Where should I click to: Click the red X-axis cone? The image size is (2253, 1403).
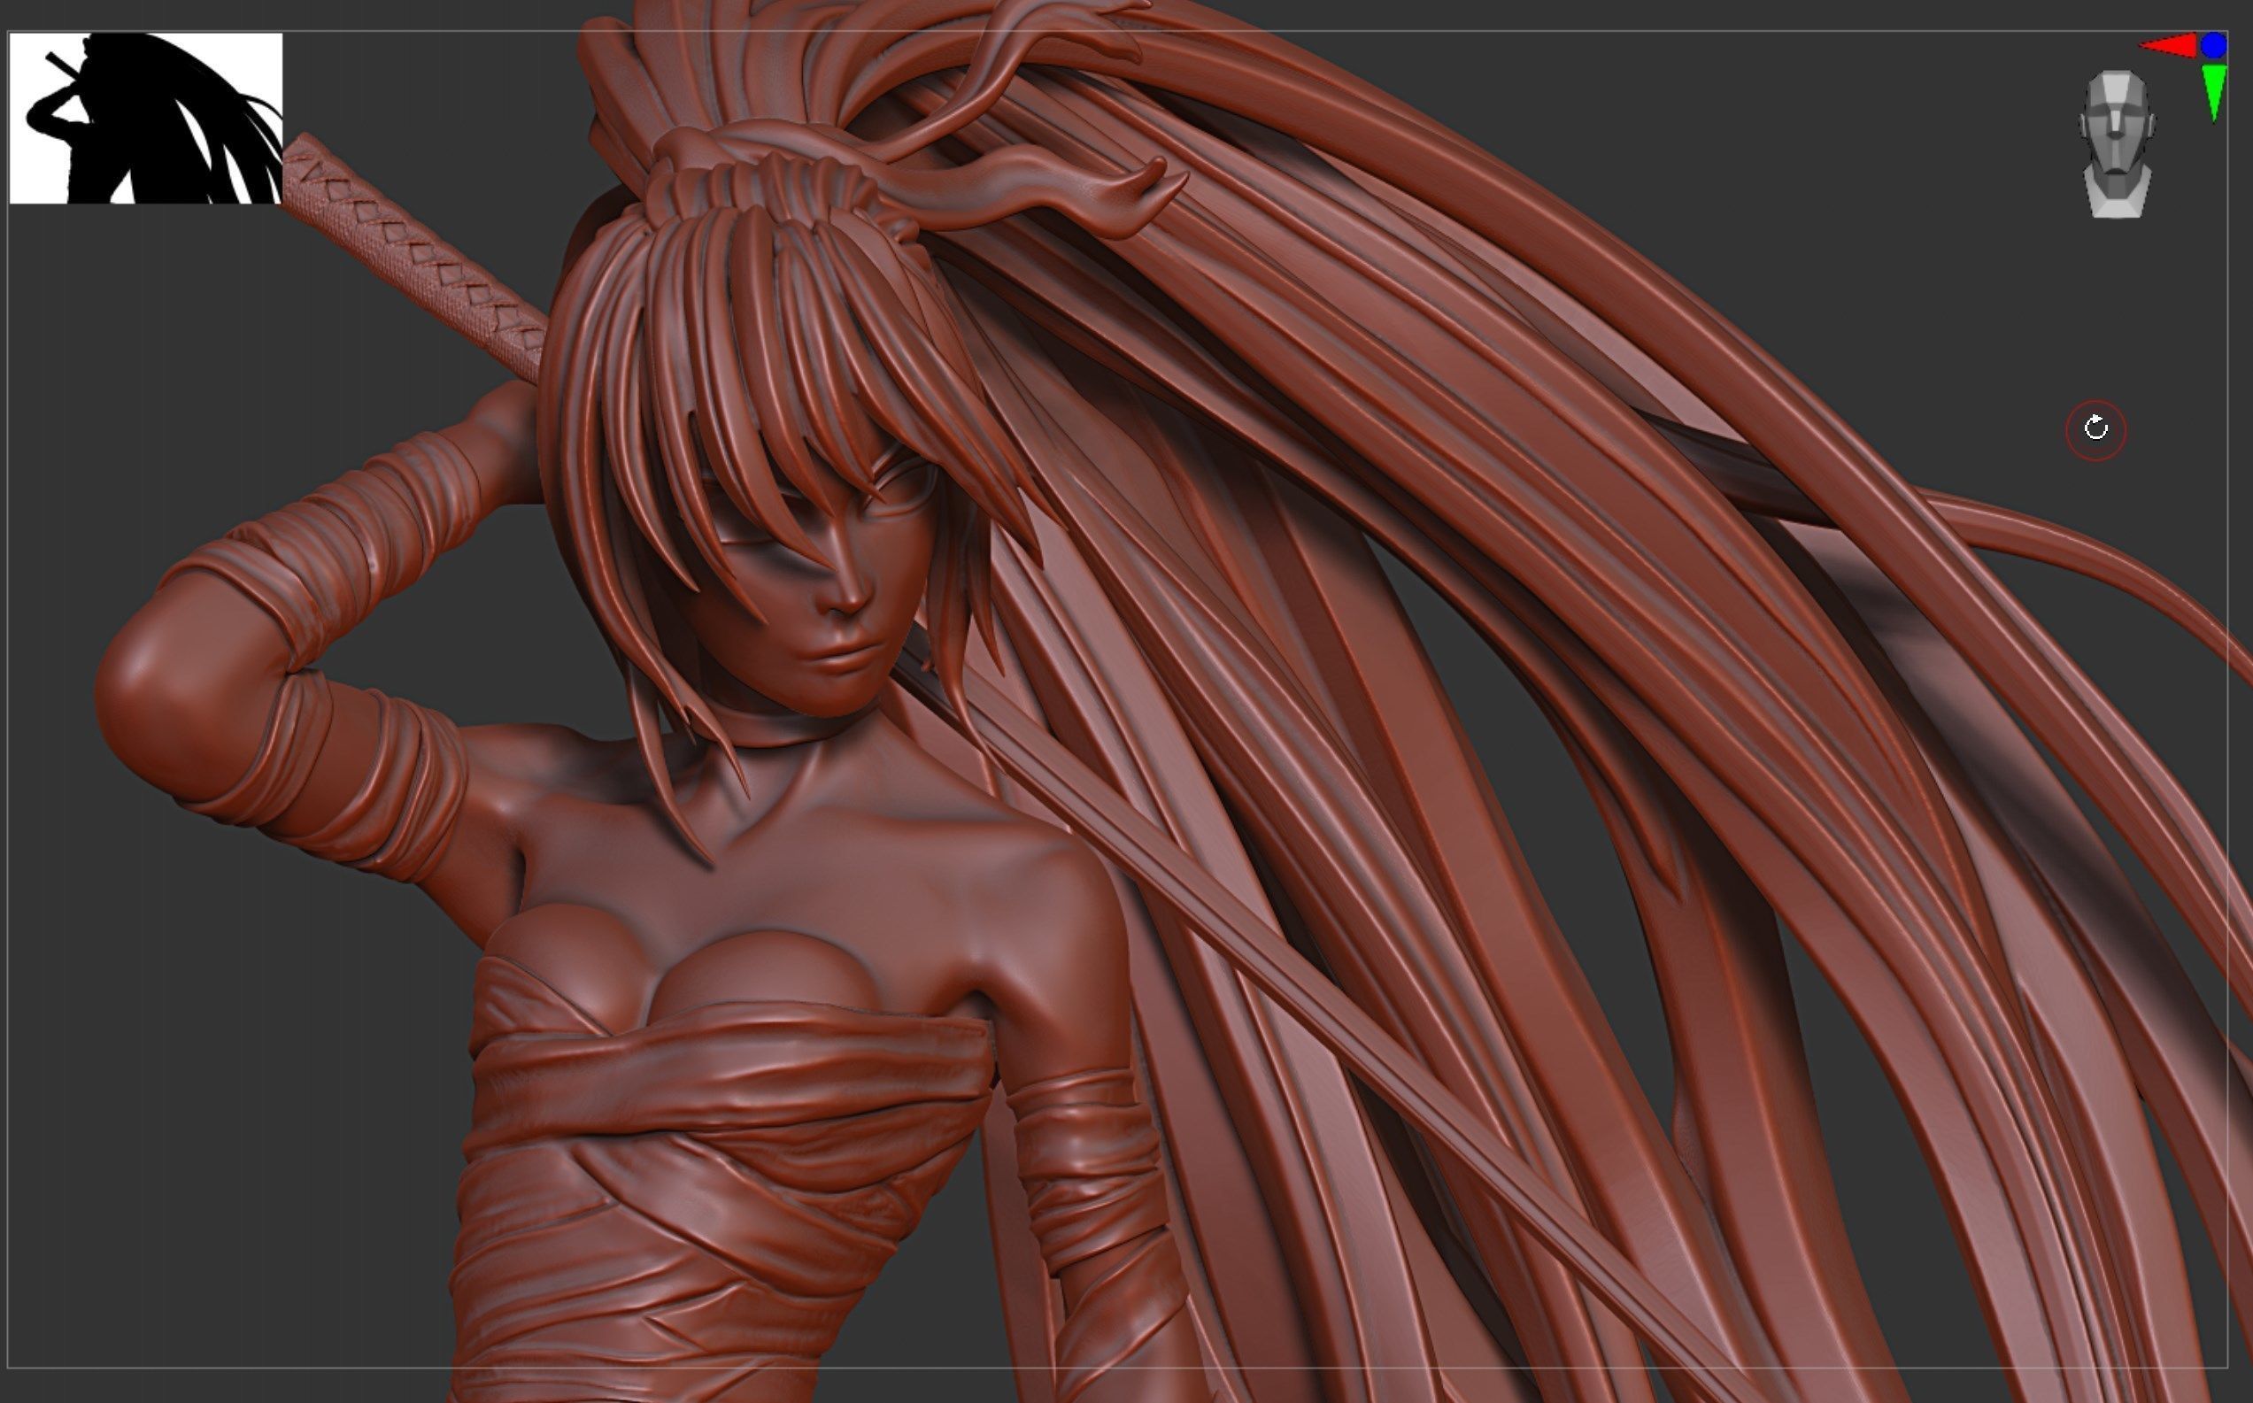point(2168,46)
